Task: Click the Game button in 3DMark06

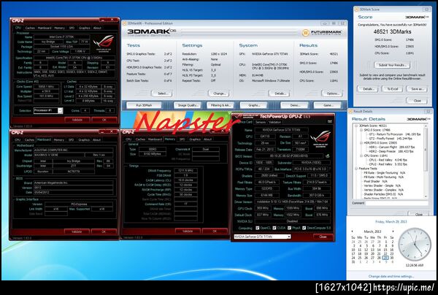Action: pyautogui.click(x=327, y=105)
